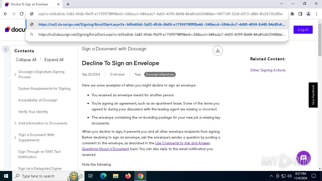
Task: Open the network icon in tray
Action: pyautogui.click(x=284, y=176)
